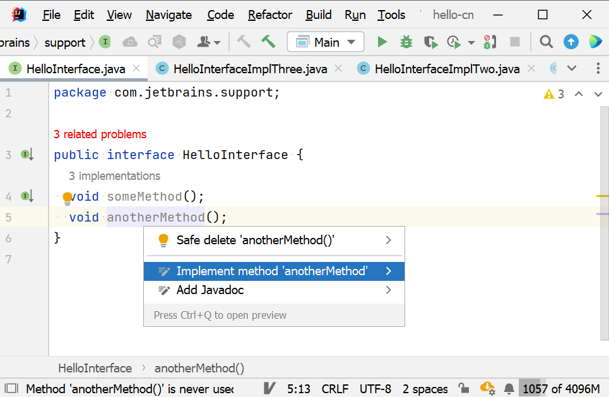Click implemented gutter icon on line 3
609x397 pixels.
pyautogui.click(x=27, y=155)
